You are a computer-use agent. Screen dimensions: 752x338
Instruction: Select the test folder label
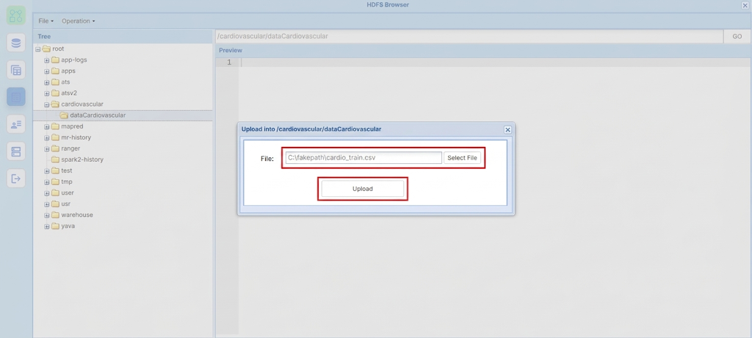tap(67, 170)
